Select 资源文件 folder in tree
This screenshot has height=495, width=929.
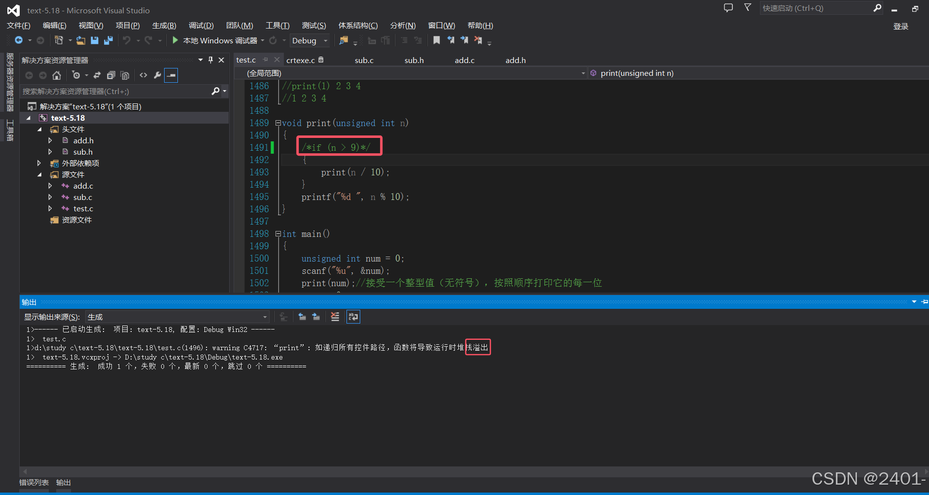coord(77,220)
